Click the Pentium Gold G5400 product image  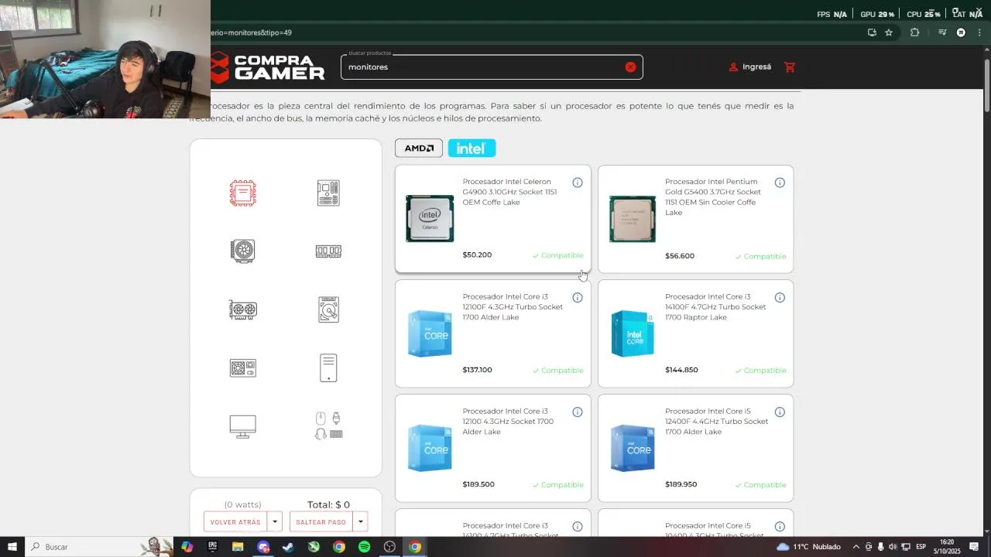coord(633,219)
